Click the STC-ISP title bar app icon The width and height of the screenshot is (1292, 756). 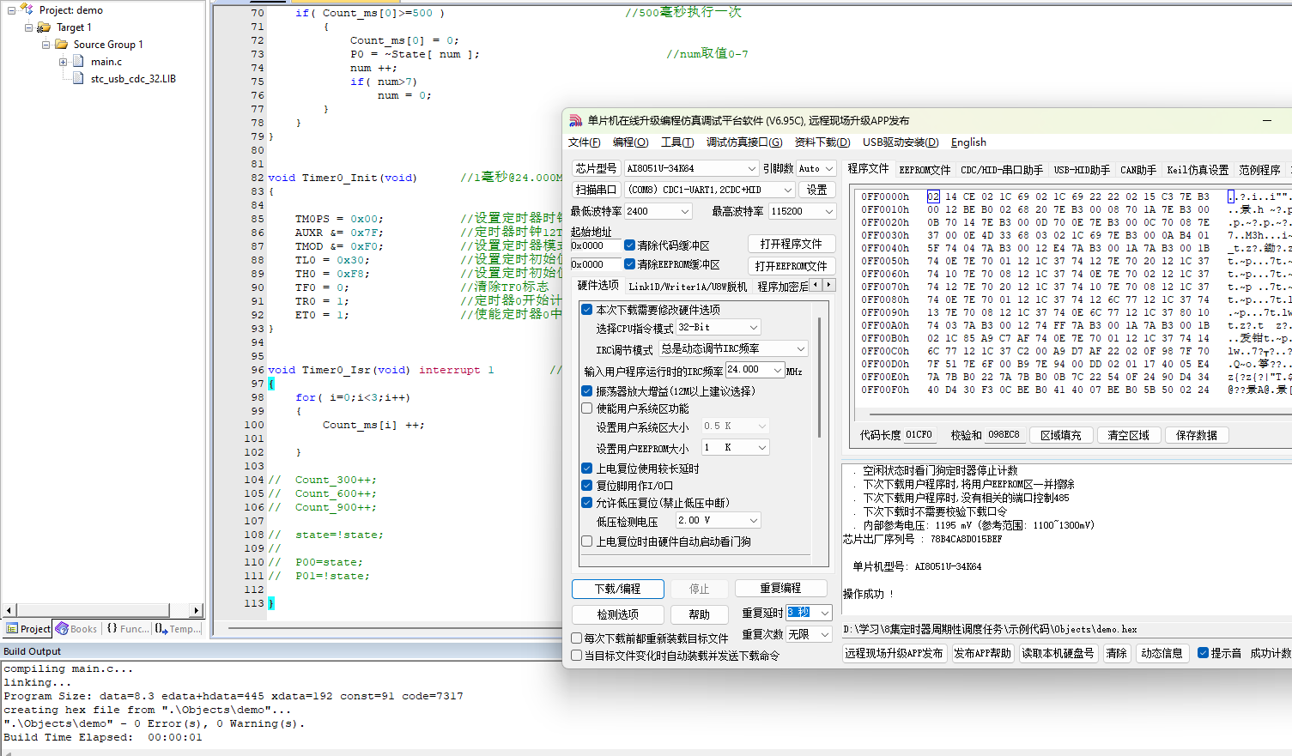[x=576, y=120]
